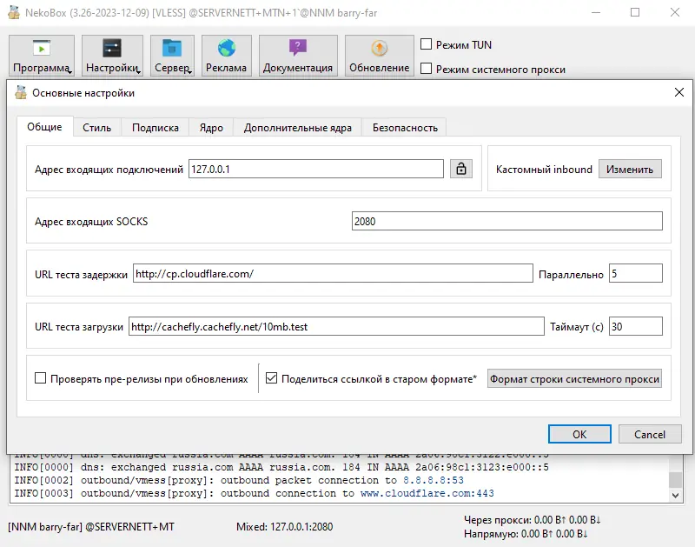Click the NekoBox app icon in title bar

point(14,12)
